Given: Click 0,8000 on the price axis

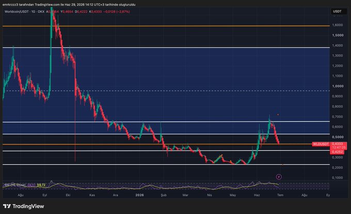Looking at the screenshot, I should (x=338, y=106).
